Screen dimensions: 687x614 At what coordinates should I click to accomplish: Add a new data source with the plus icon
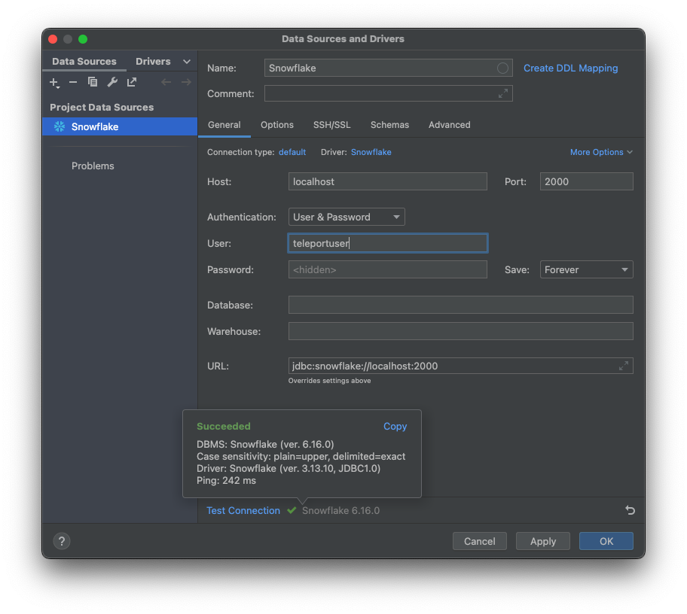(x=54, y=82)
